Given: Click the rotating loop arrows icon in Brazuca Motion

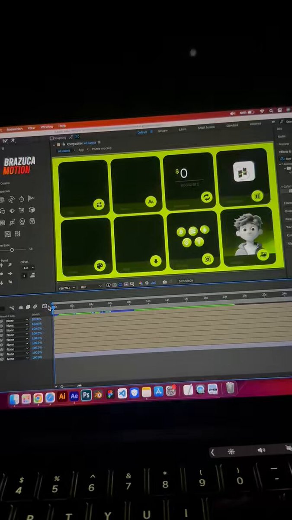Looking at the screenshot, I should [x=11, y=199].
